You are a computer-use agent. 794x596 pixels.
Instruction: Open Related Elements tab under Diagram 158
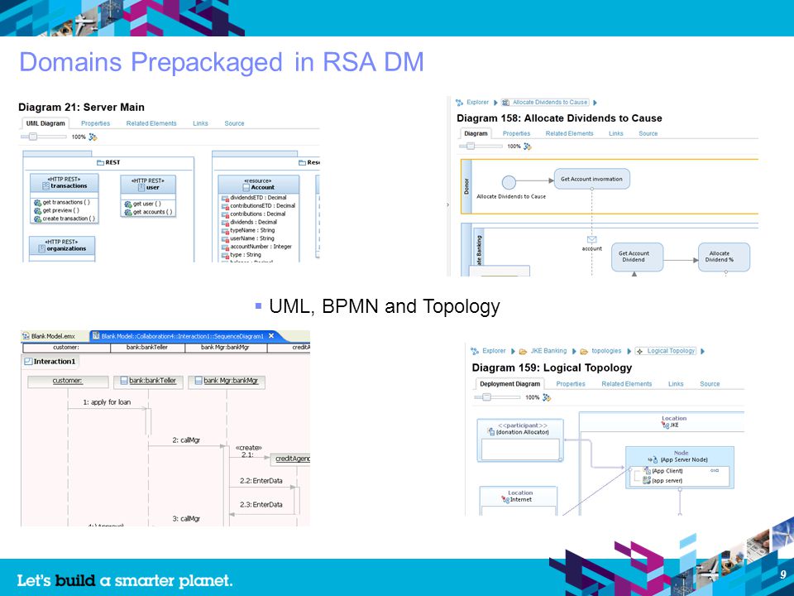point(569,133)
